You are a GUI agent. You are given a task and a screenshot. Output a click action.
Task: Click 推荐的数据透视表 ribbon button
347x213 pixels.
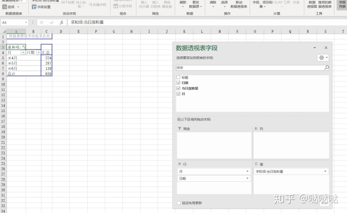click(x=325, y=4)
